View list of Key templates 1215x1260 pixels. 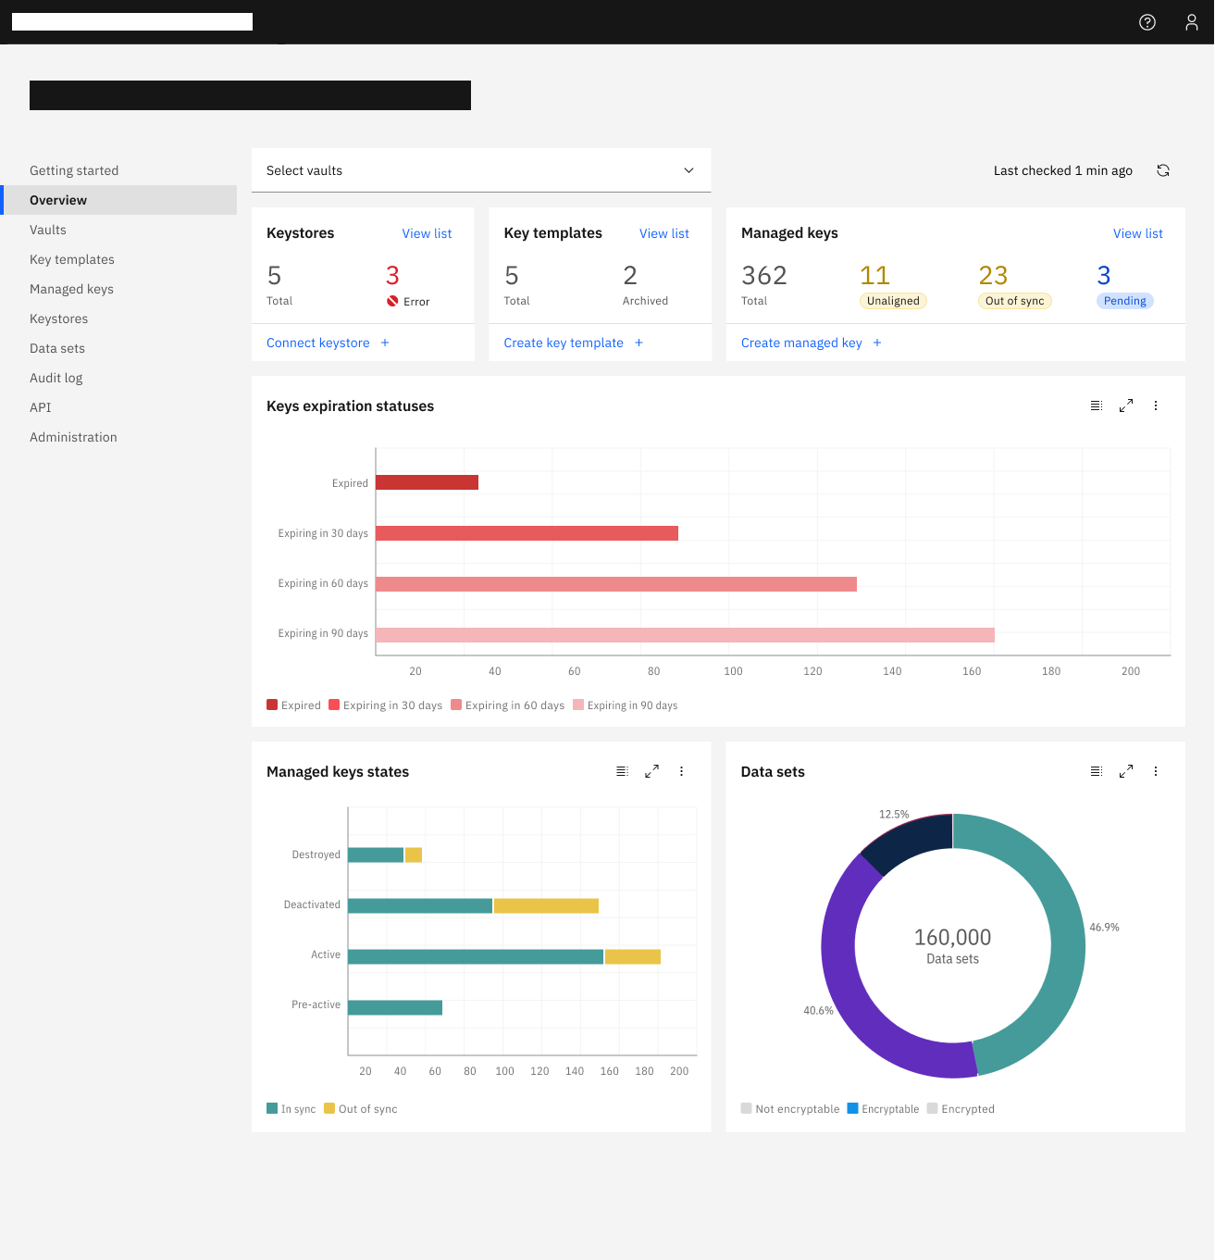[664, 233]
